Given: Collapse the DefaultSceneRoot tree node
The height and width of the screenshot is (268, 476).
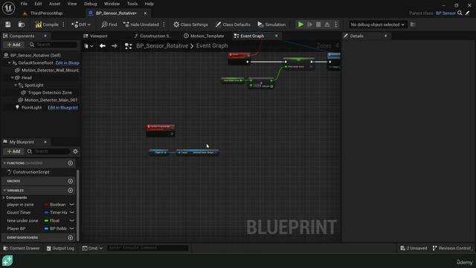Looking at the screenshot, I should pyautogui.click(x=10, y=63).
